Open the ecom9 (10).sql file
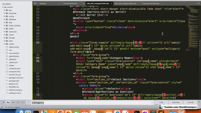 (15, 75)
